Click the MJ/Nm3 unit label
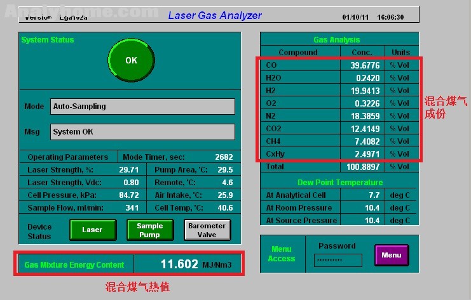Viewport: 471px width, 300px height. 217,265
